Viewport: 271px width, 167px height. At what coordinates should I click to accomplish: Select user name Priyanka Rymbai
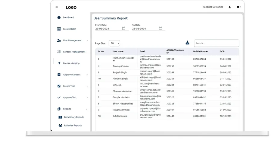121,110
